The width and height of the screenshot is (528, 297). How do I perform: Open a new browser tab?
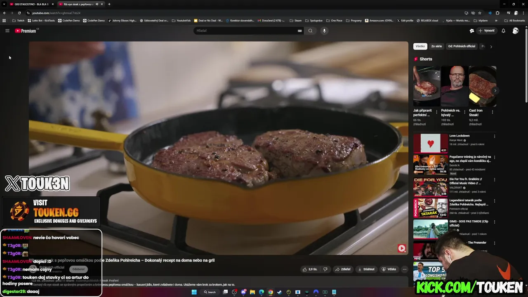109,4
